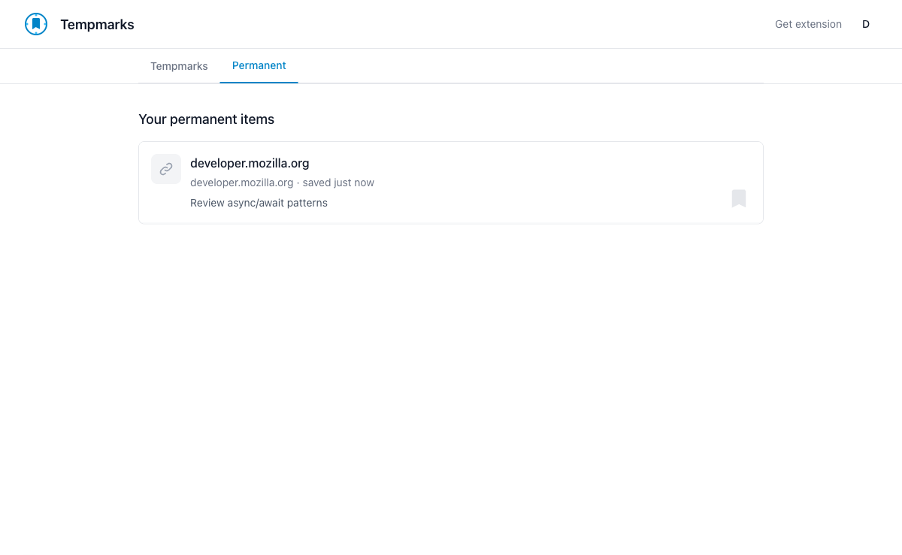
Task: Click the word 'extension' in the header link
Action: 819,24
